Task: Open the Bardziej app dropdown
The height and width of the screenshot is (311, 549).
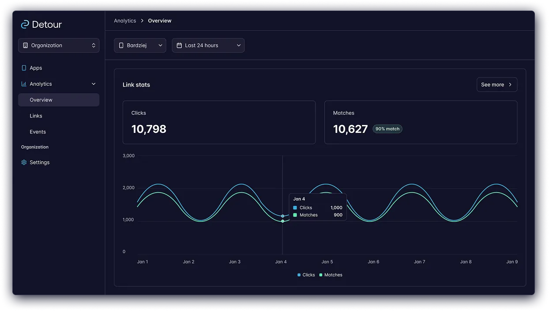Action: (140, 46)
